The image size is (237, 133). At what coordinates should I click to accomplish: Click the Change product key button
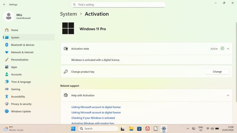[x=217, y=72]
